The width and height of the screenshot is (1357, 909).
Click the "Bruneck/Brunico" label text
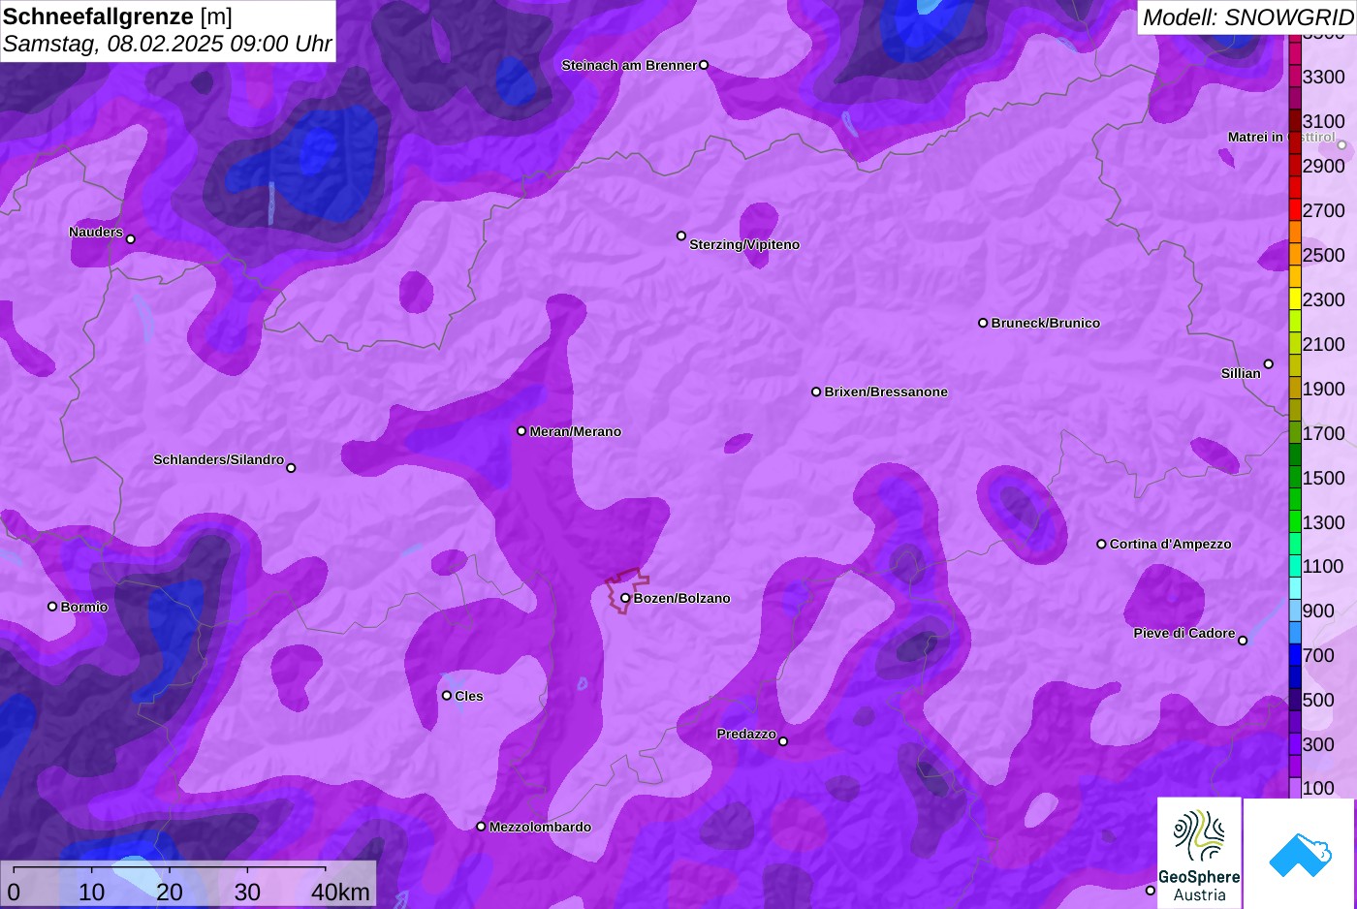pyautogui.click(x=1046, y=323)
